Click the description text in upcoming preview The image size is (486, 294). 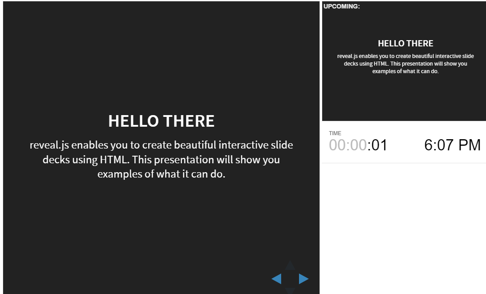(405, 63)
